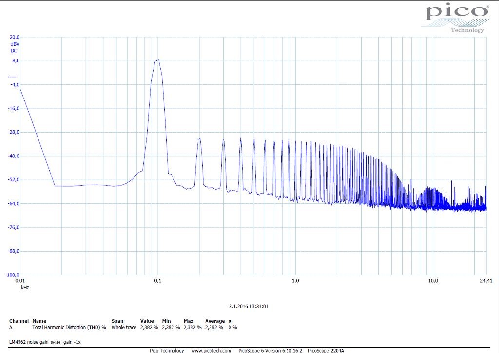Click the 86dB note text

56,342
